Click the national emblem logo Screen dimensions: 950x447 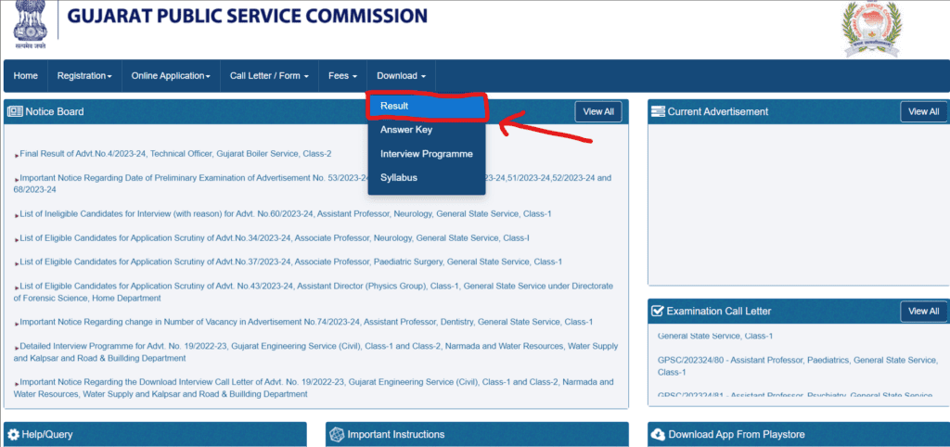[x=29, y=25]
